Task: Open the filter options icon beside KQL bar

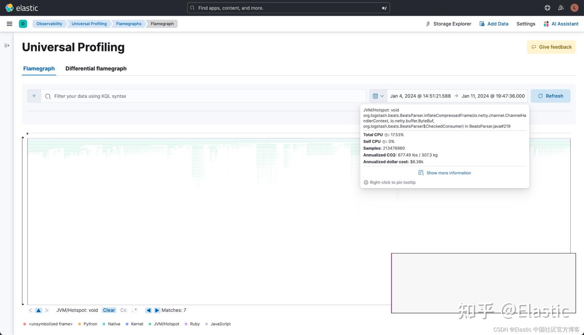Action: point(34,96)
